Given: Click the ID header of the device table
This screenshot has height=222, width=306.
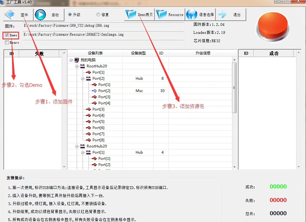Looking at the screenshot, I should (161, 53).
